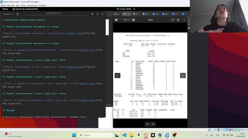Open the Машина menu in VirtualBox
Viewport: 248px width, 139px height.
tap(11, 5)
